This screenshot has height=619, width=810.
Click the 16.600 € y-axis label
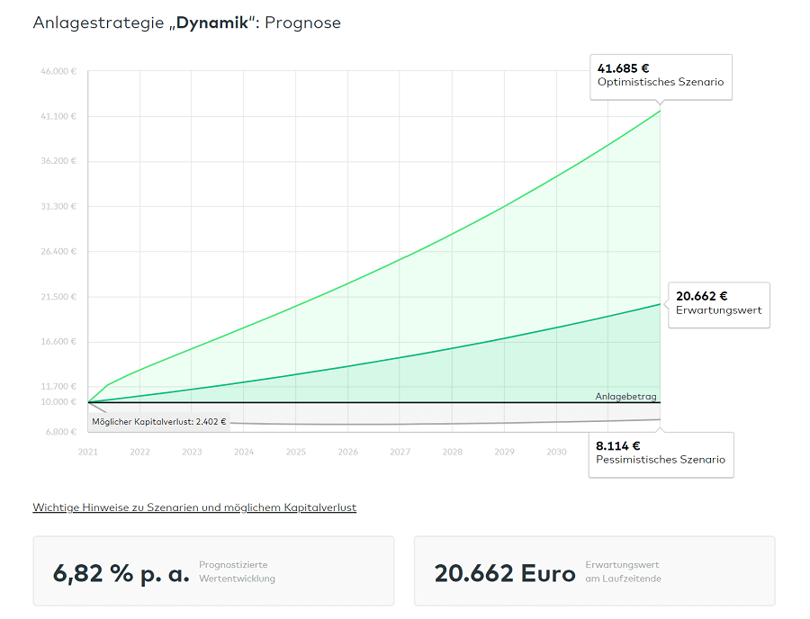coord(58,341)
